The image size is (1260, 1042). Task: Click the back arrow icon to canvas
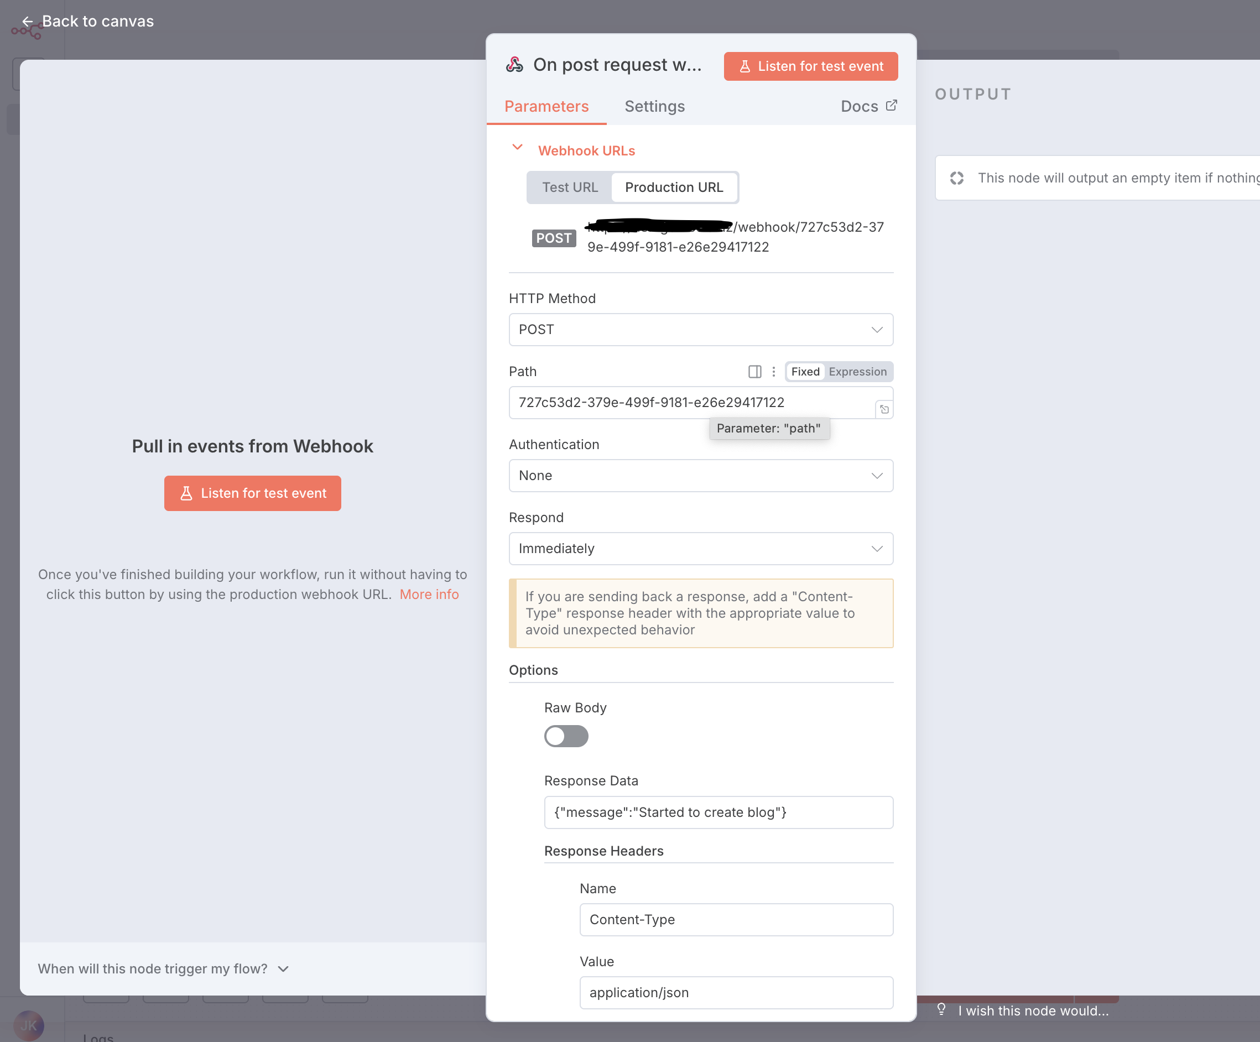[27, 22]
